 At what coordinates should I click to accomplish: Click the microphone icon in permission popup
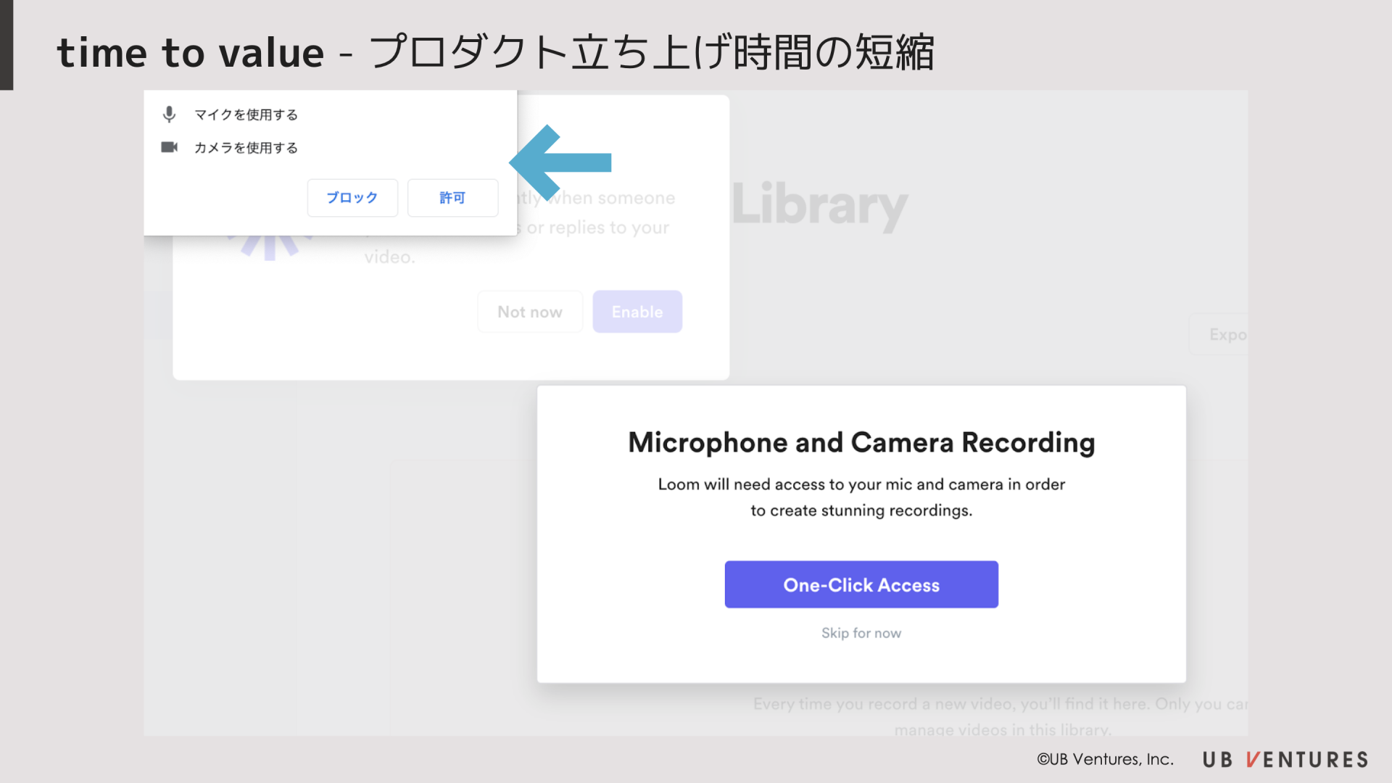pos(169,115)
